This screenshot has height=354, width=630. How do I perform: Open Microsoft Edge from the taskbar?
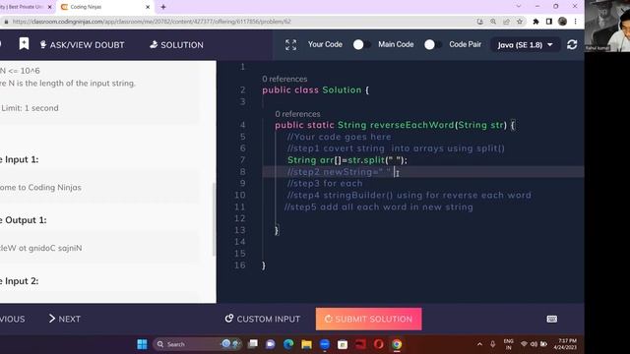pos(288,344)
